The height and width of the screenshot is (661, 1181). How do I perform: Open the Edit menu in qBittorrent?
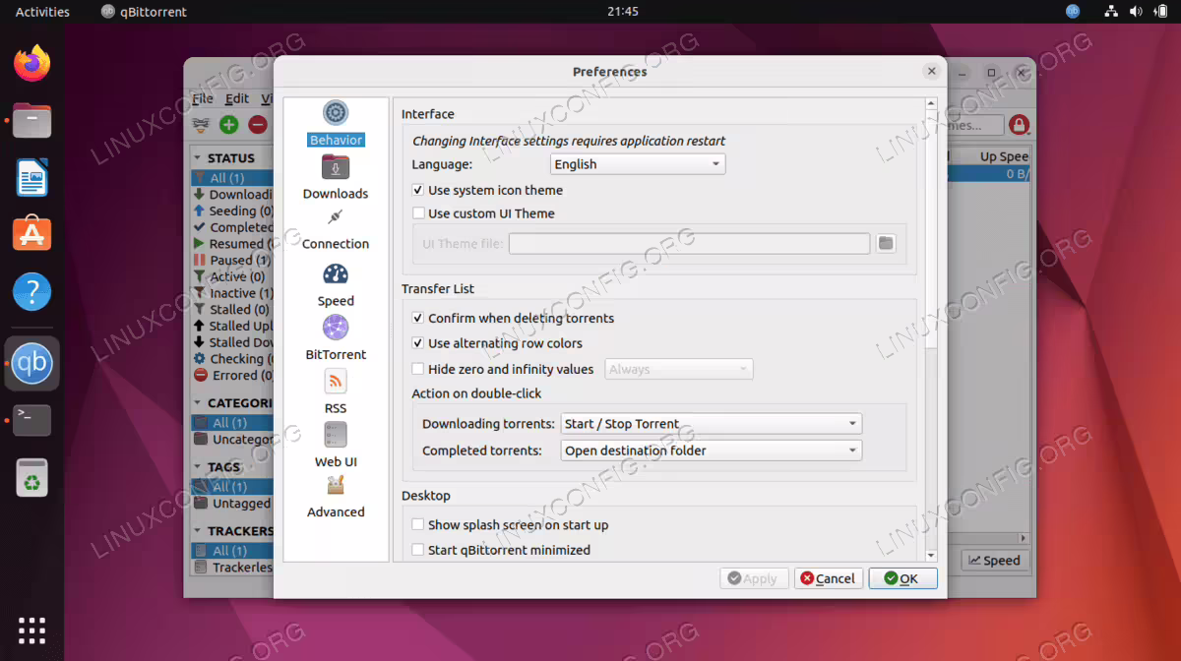(237, 98)
